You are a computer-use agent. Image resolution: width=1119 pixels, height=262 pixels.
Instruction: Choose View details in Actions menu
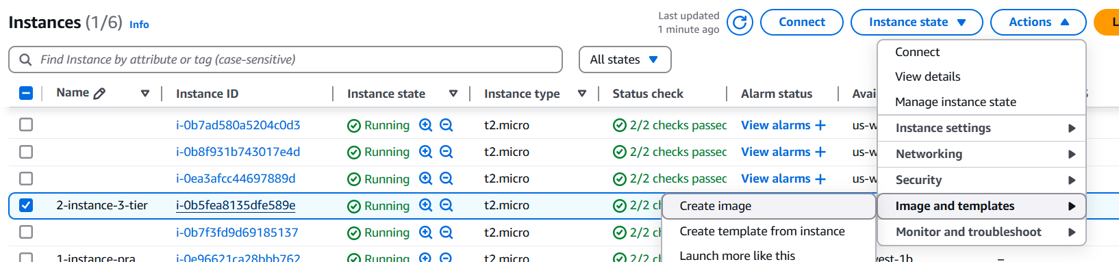pyautogui.click(x=982, y=77)
